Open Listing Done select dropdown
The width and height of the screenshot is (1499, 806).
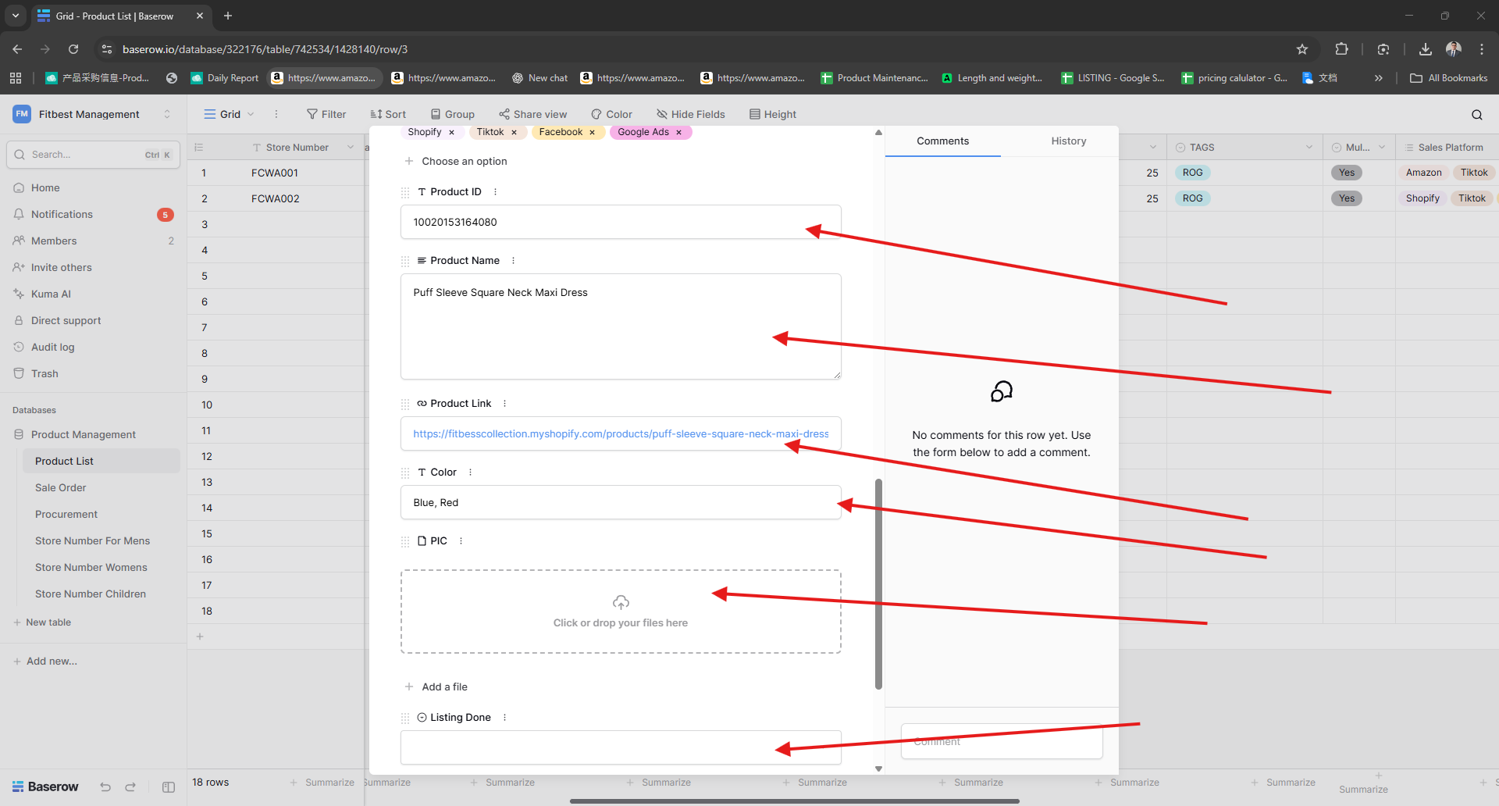tap(620, 747)
